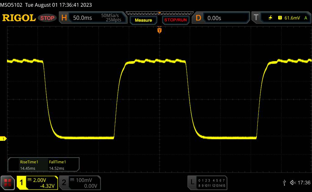
Task: Select the RiseTime1 measurement result
Action: tap(29, 165)
